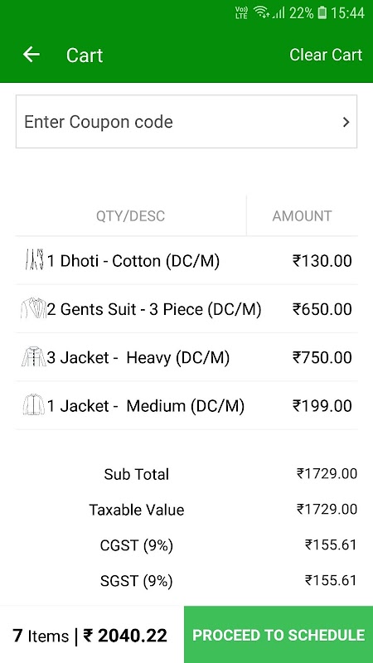Open the Gents Suit - 3 Piece row
Viewport: 373px width, 663px height.
click(186, 308)
